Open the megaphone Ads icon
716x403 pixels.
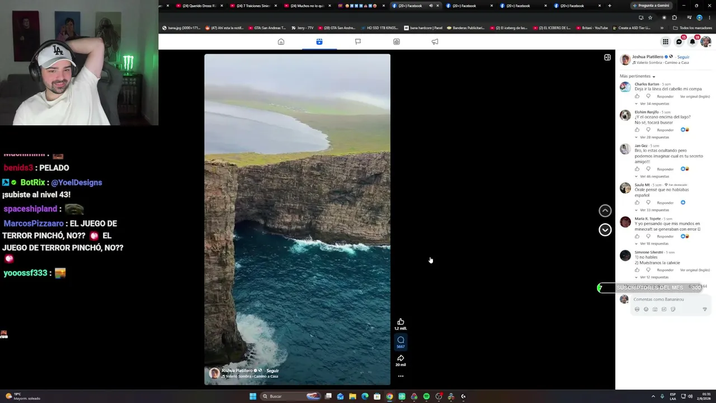click(x=435, y=42)
